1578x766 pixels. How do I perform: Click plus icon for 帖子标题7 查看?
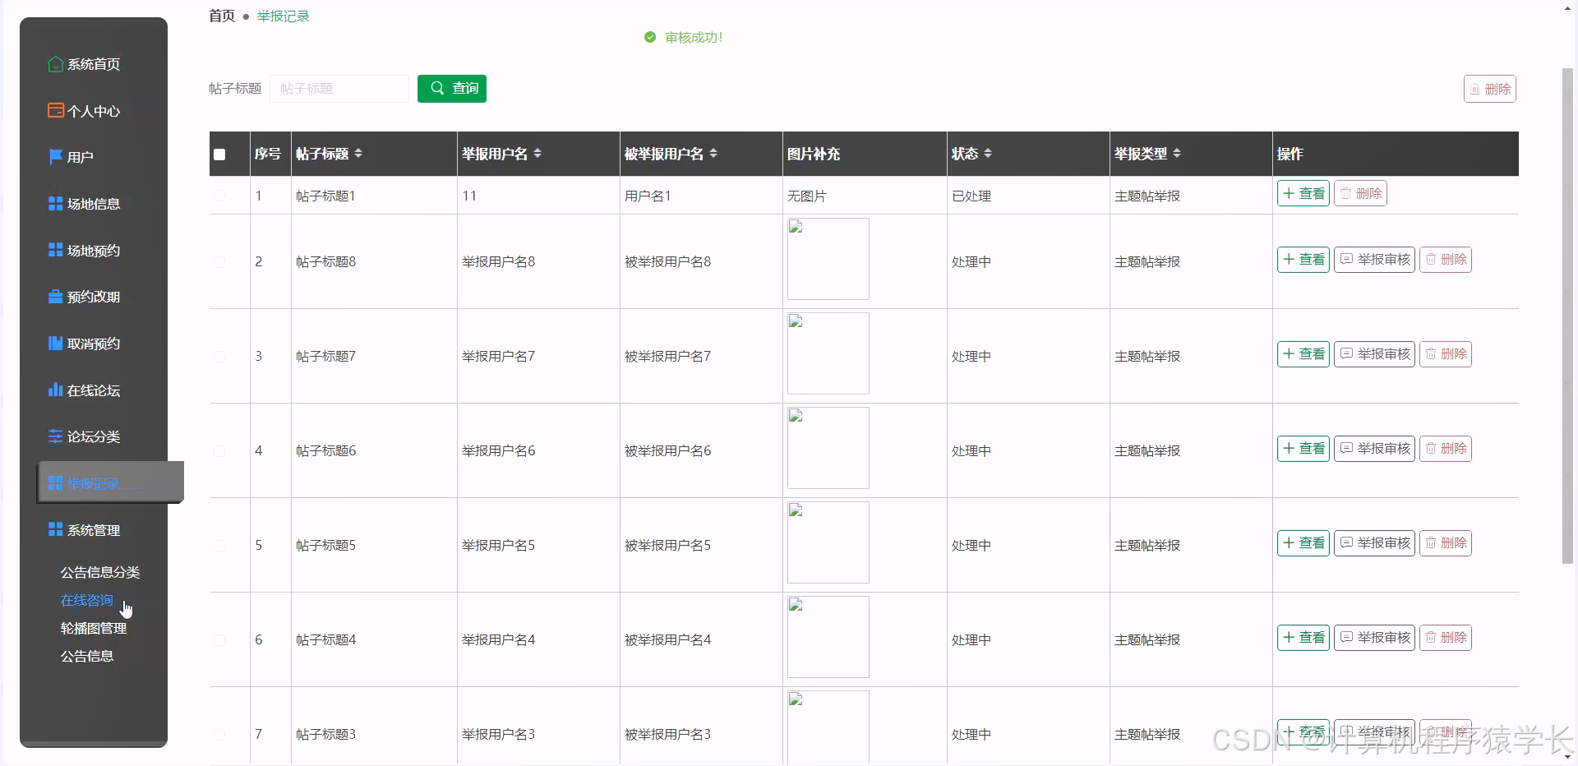point(1289,353)
